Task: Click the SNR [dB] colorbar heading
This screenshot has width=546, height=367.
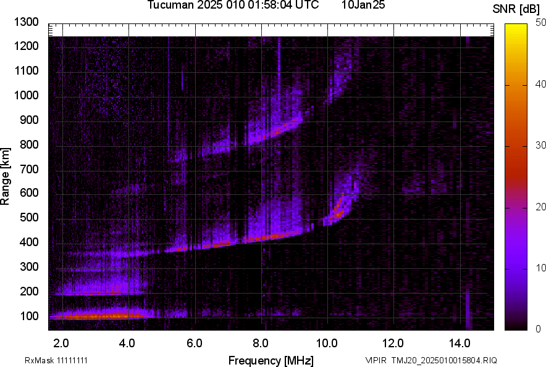Action: tap(516, 9)
